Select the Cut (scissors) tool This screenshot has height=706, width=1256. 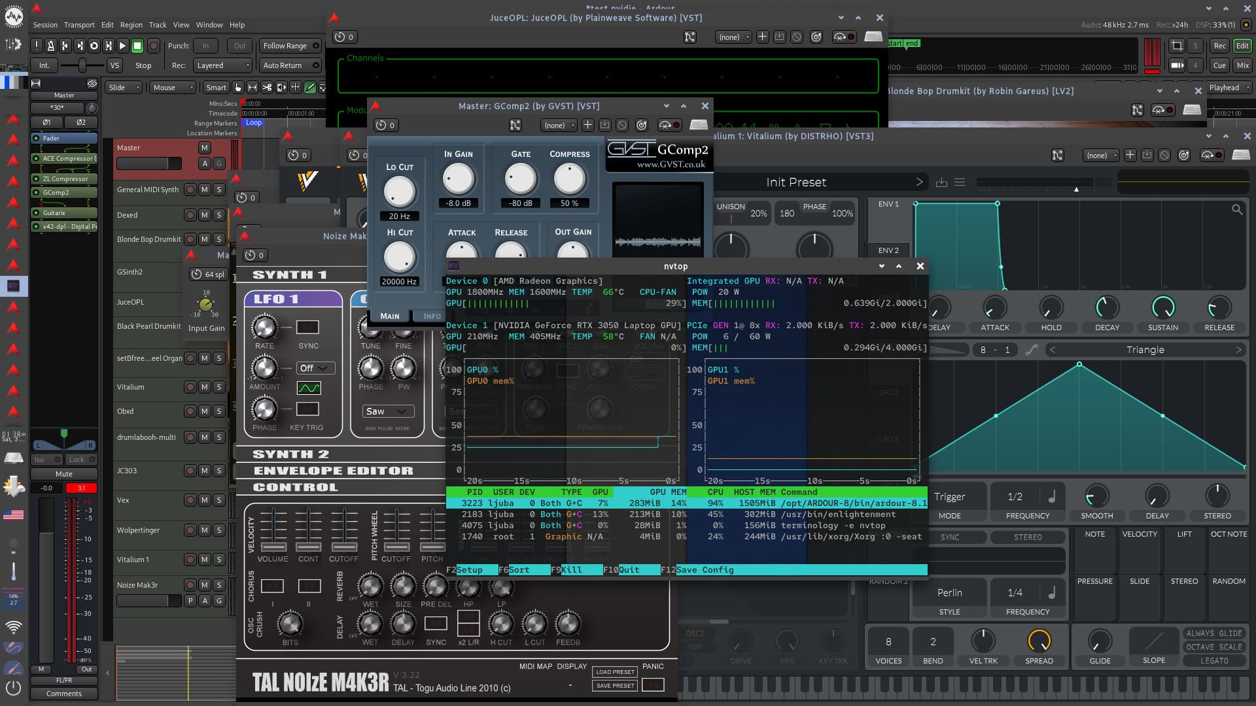[267, 88]
